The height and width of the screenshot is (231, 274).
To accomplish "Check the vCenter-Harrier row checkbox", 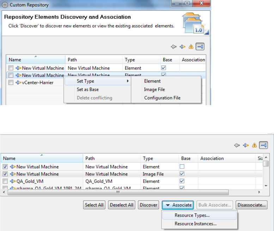I will click(x=11, y=83).
